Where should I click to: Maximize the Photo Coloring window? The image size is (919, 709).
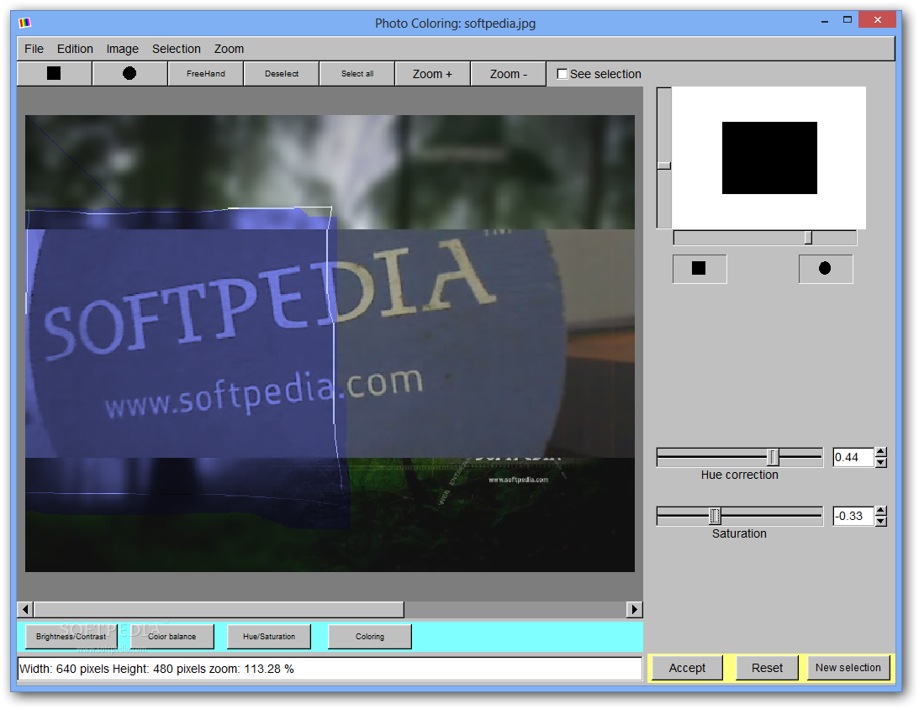click(848, 20)
